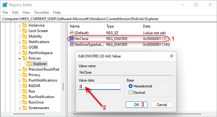Select the RADAR tree label
217x117 pixels.
point(34,86)
